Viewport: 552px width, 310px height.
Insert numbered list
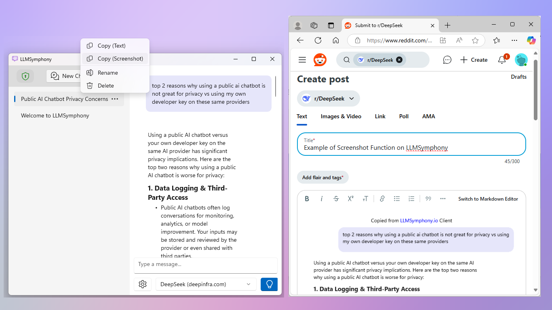click(411, 199)
